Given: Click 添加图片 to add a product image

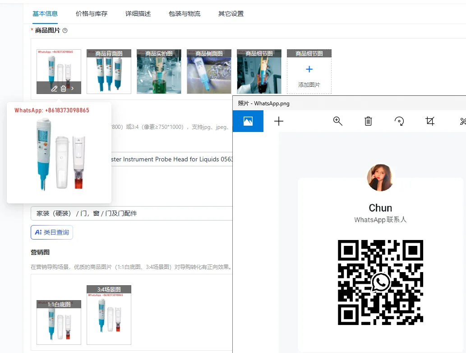Looking at the screenshot, I should [309, 75].
